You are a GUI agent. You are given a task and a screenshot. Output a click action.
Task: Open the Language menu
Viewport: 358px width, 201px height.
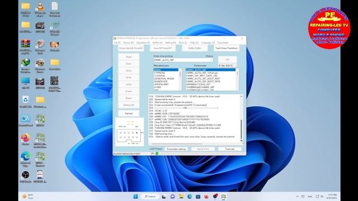coord(208,42)
